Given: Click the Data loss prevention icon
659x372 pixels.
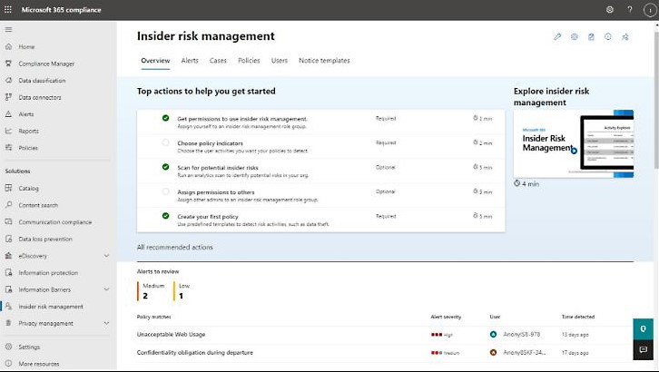Looking at the screenshot, I should click(x=8, y=239).
